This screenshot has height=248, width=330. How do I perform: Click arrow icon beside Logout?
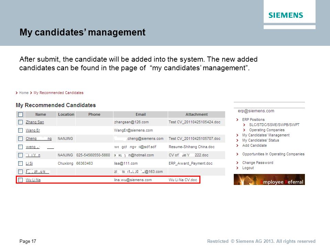pyautogui.click(x=238, y=168)
